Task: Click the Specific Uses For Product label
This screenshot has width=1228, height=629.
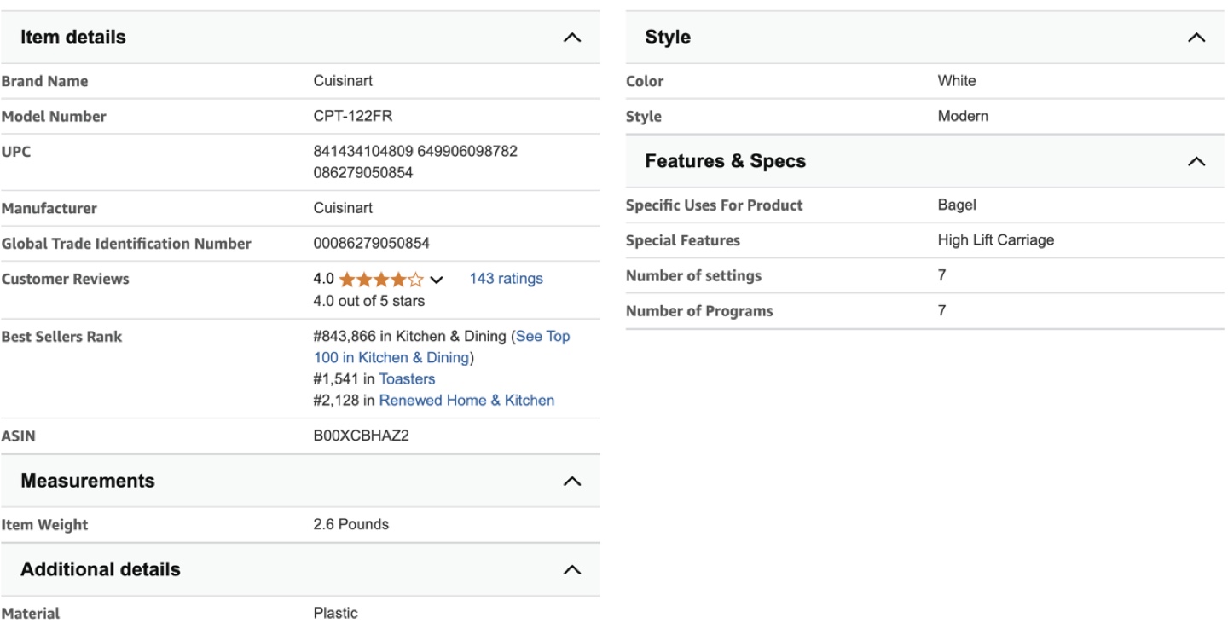Action: pyautogui.click(x=715, y=205)
